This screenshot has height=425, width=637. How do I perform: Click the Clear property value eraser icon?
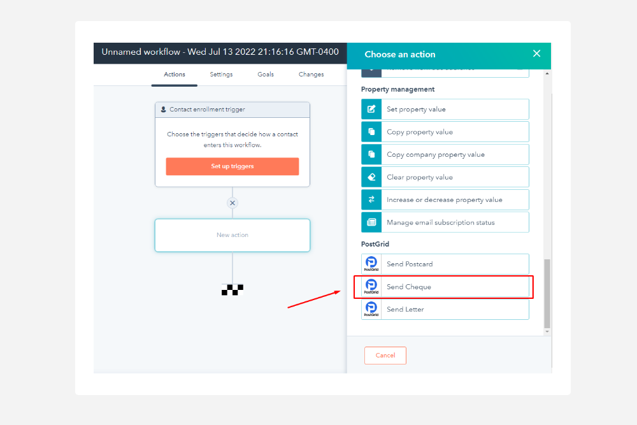click(x=371, y=177)
